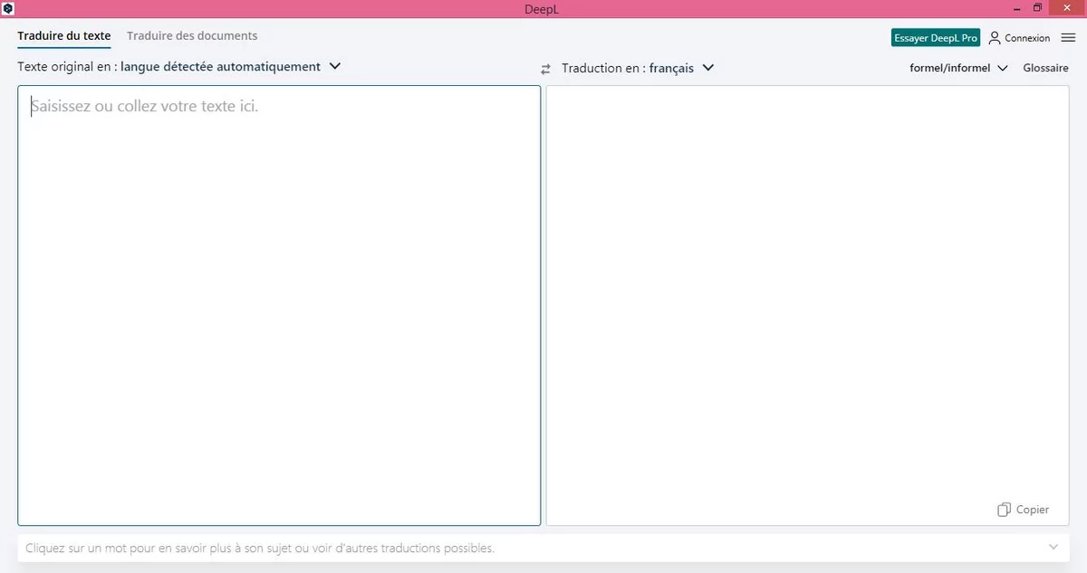Open the hamburger menu
The height and width of the screenshot is (573, 1087).
coord(1068,38)
